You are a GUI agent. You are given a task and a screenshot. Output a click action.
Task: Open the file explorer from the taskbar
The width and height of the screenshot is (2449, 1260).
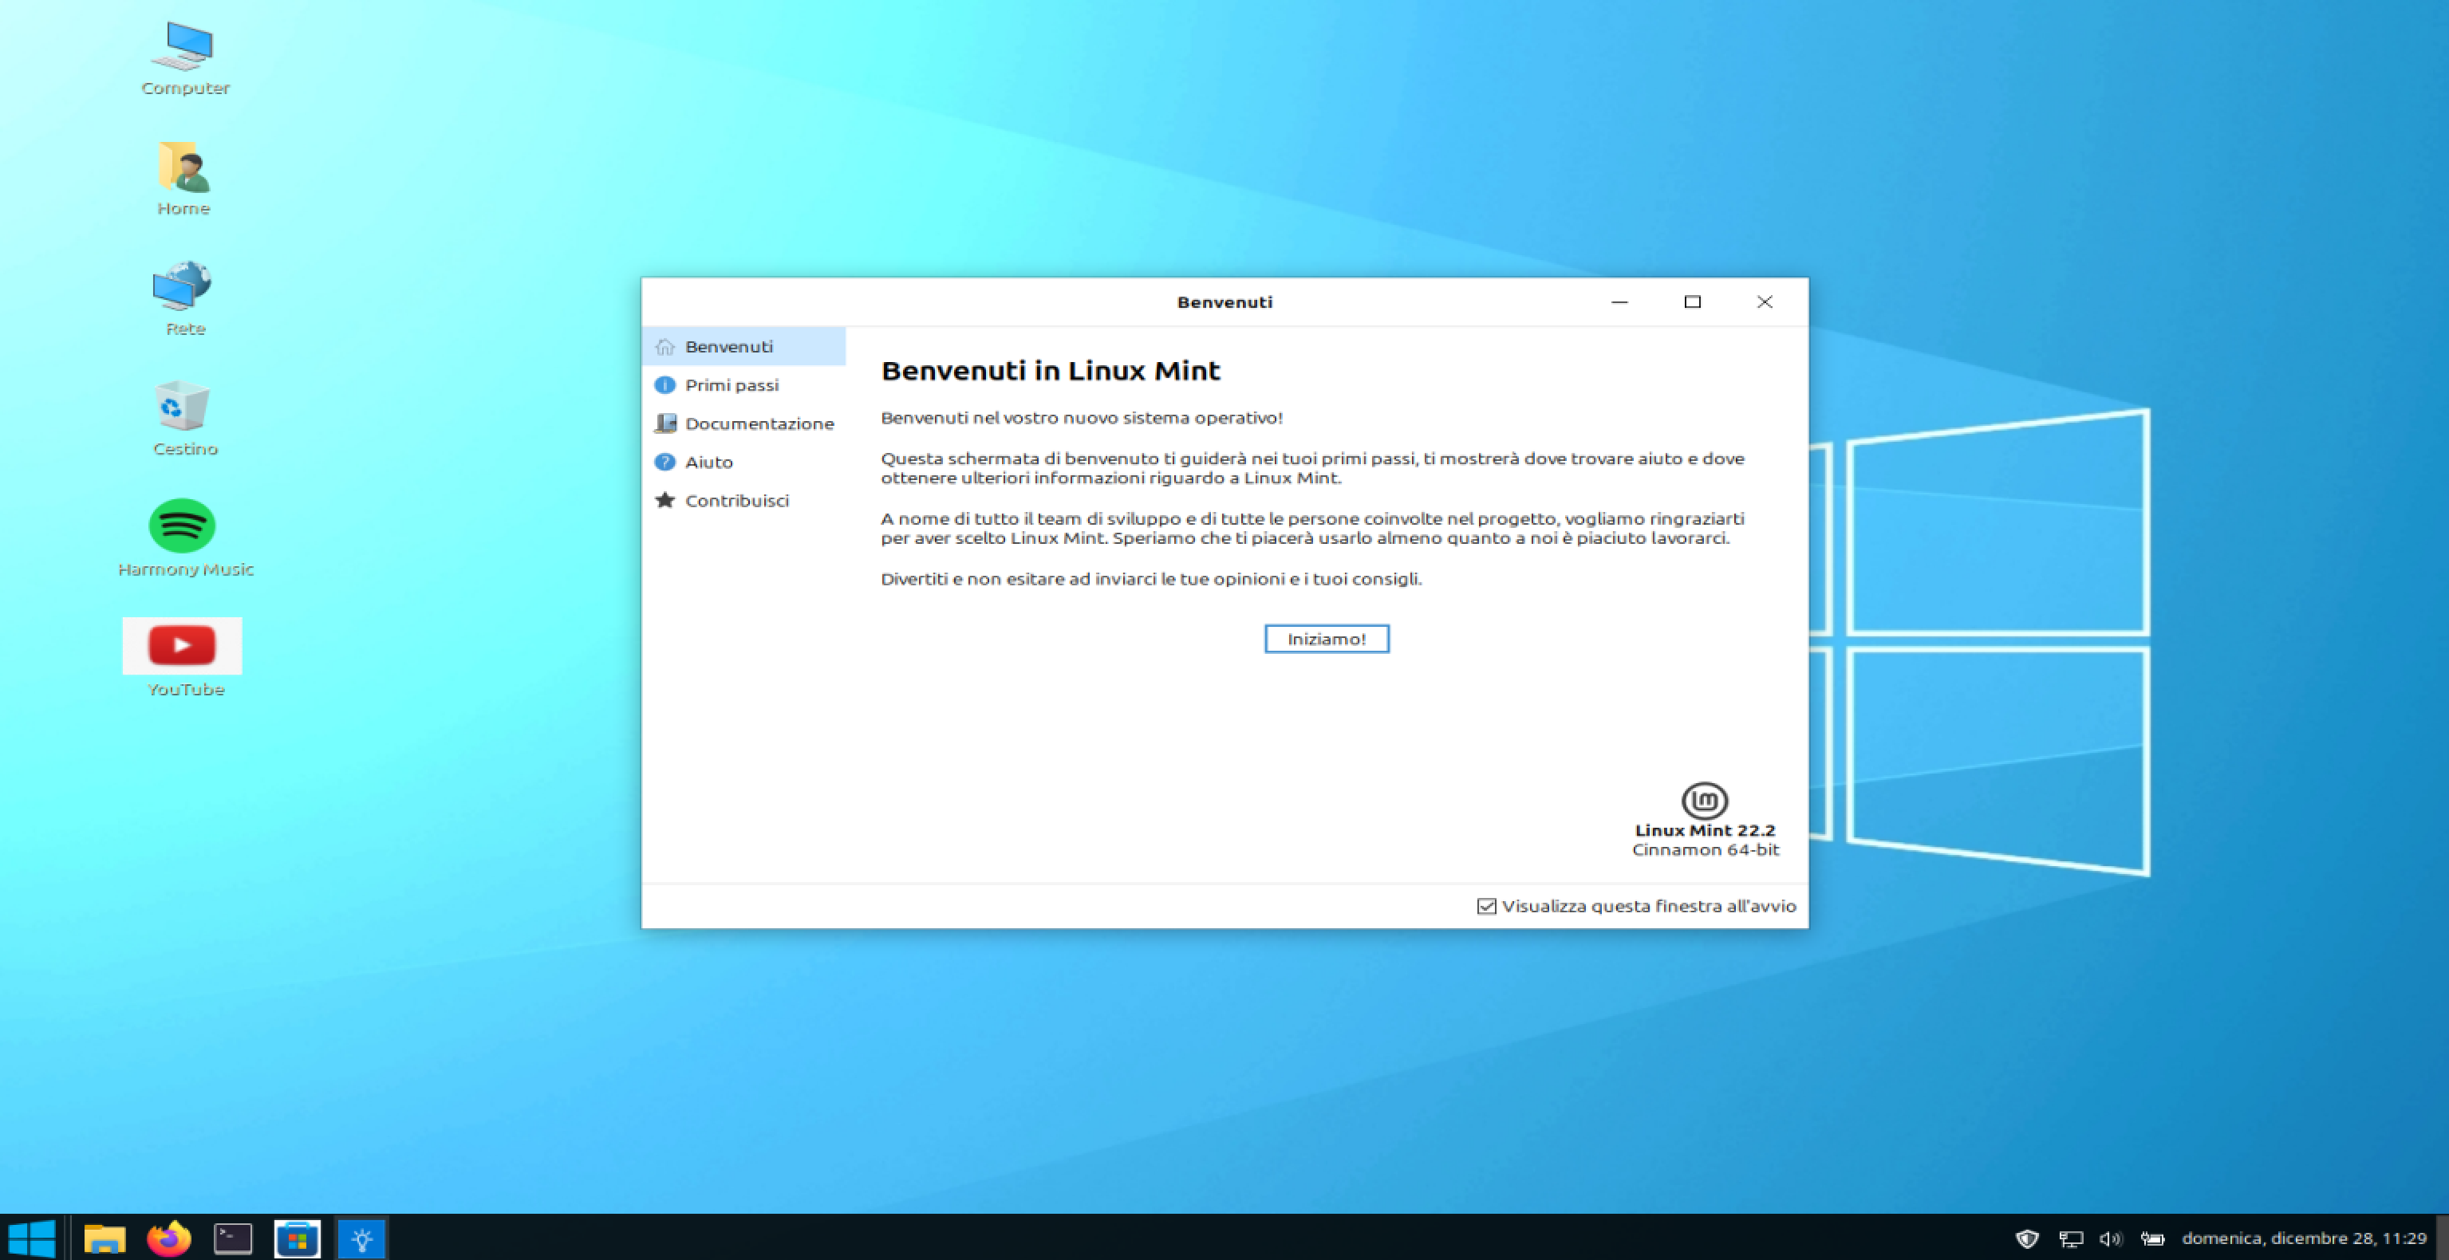coord(105,1238)
